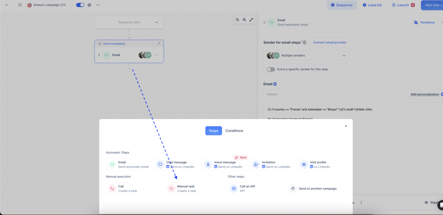This screenshot has height=215, width=443.
Task: Enable Force a specific sender toggle
Action: coord(271,69)
